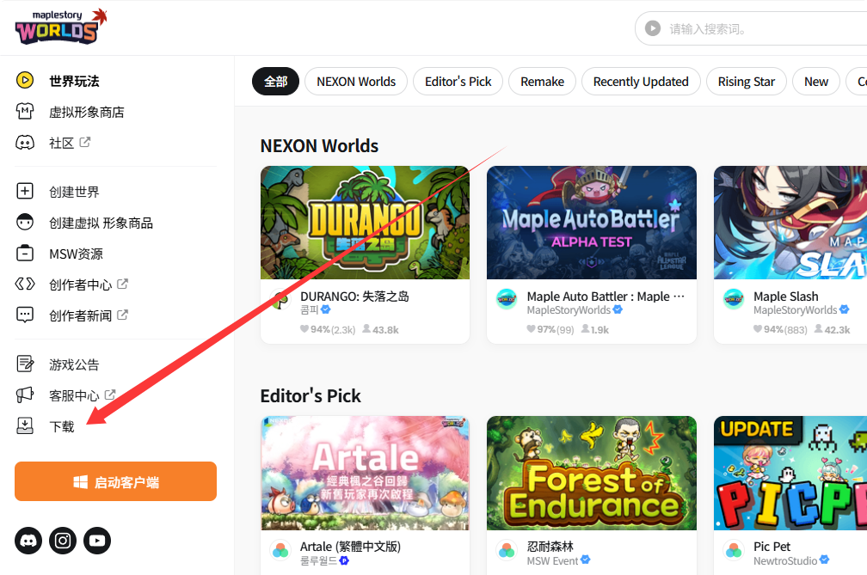Open 游戏公告 in the sidebar

tap(74, 364)
